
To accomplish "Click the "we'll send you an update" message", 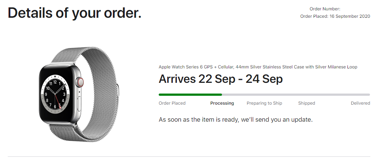I will pos(236,120).
